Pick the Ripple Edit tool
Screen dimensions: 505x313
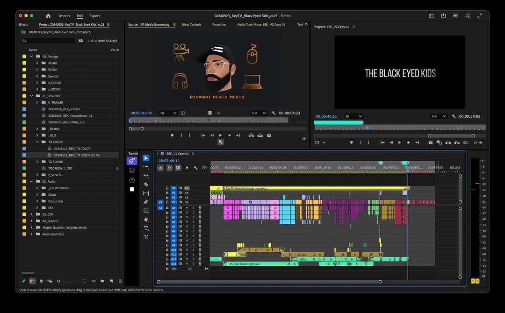[146, 176]
